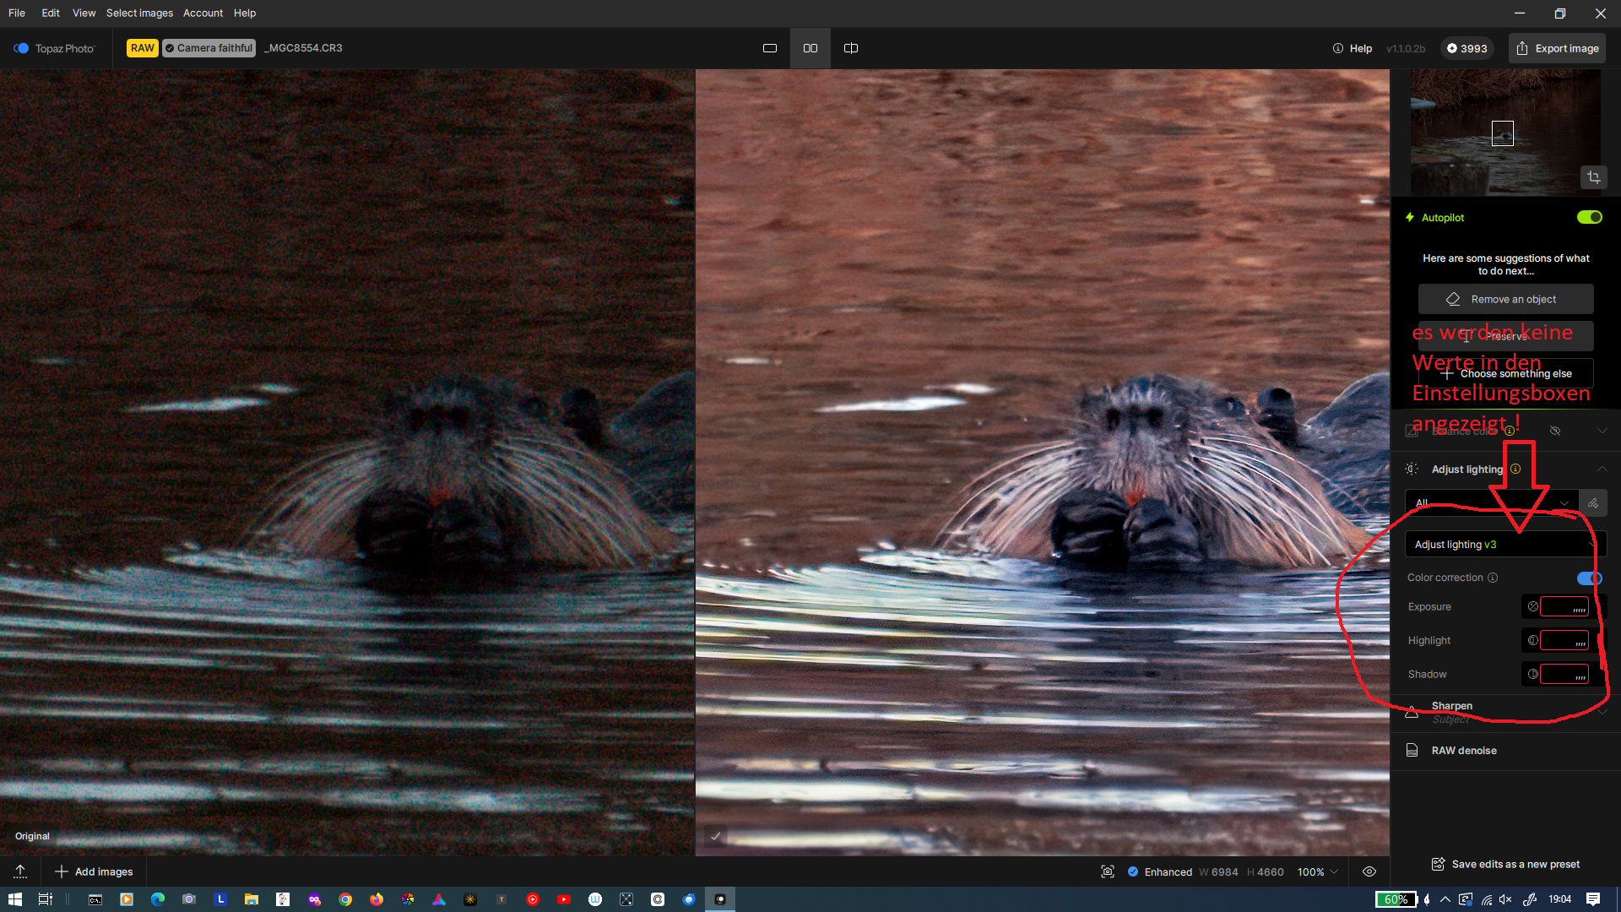
Task: Click the upload icon bottom left
Action: click(x=20, y=871)
